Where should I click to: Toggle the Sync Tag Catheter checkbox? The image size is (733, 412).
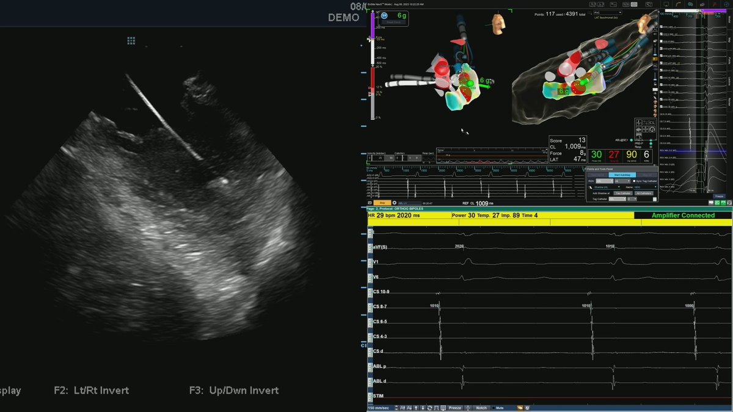click(x=634, y=181)
